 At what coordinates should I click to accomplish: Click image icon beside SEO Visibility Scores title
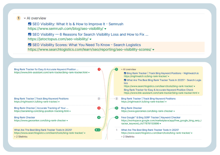[30, 45]
